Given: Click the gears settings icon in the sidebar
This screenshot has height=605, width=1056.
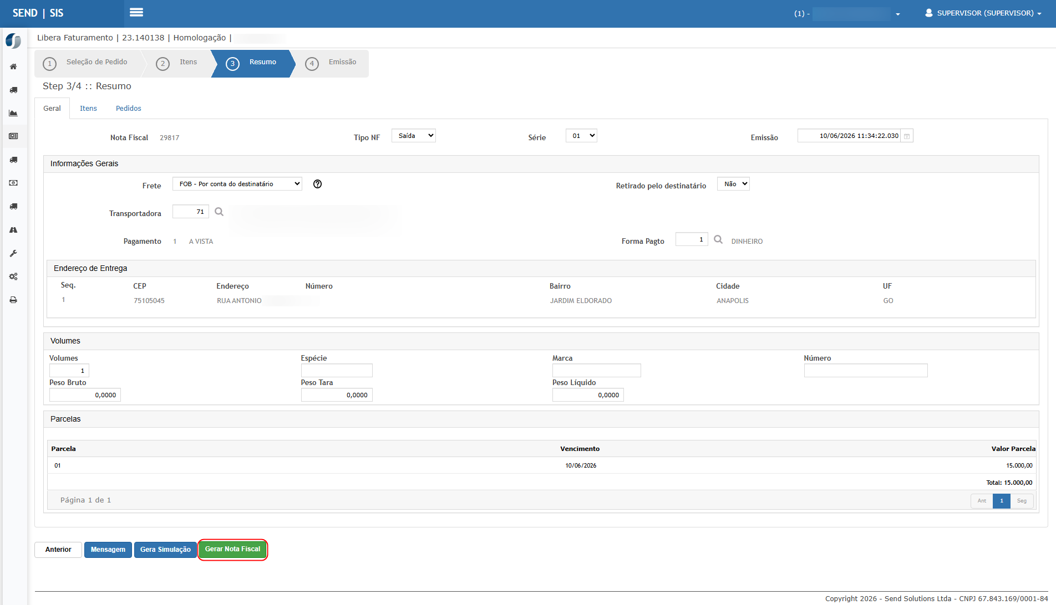Looking at the screenshot, I should tap(13, 276).
